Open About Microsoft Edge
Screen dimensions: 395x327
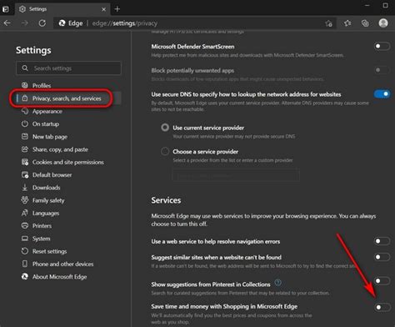tap(60, 277)
